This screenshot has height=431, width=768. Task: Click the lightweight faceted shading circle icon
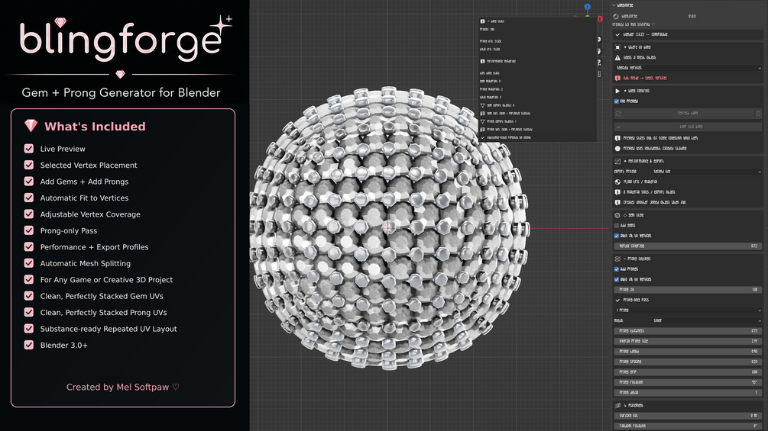617,149
